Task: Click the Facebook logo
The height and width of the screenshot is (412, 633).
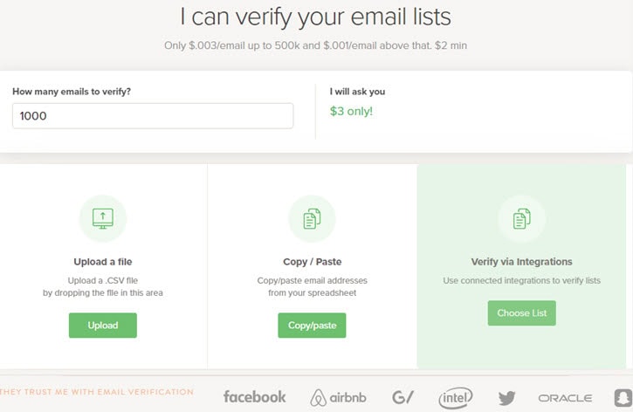Action: click(x=254, y=397)
